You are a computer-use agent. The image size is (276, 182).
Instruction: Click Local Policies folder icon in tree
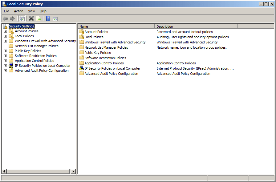(x=11, y=36)
